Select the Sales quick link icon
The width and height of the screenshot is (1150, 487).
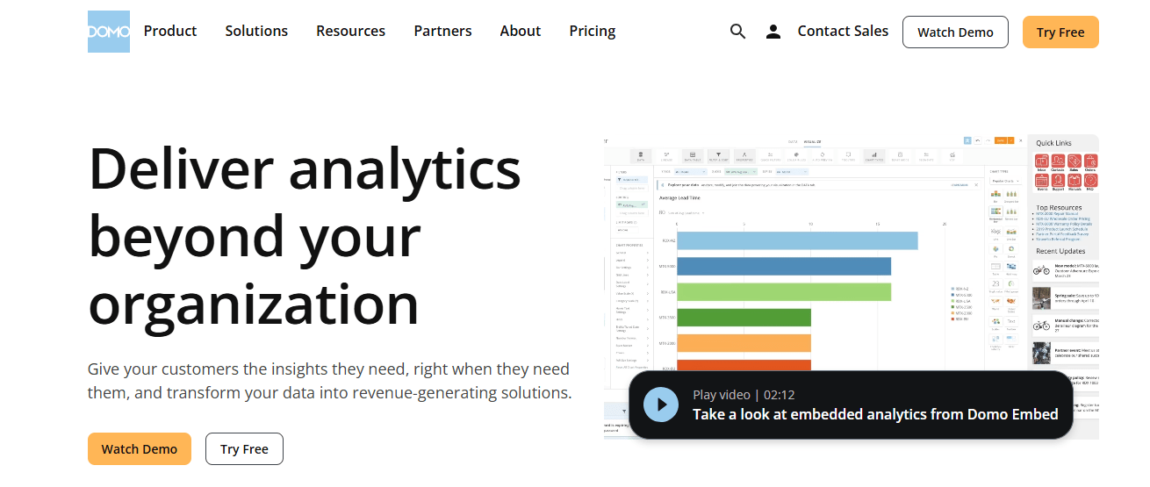point(1075,161)
